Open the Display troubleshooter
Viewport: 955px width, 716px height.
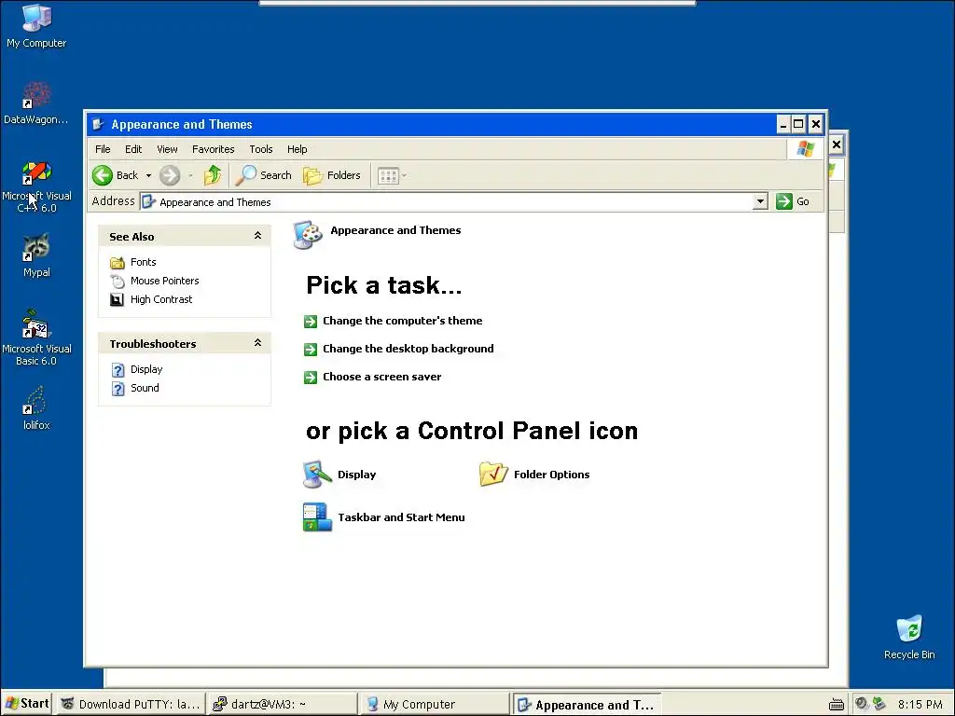(146, 369)
